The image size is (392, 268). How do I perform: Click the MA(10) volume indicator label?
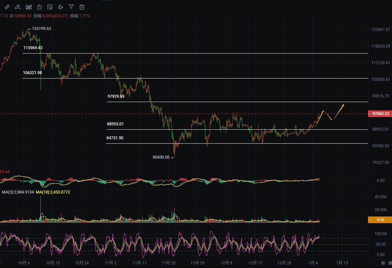(53, 192)
